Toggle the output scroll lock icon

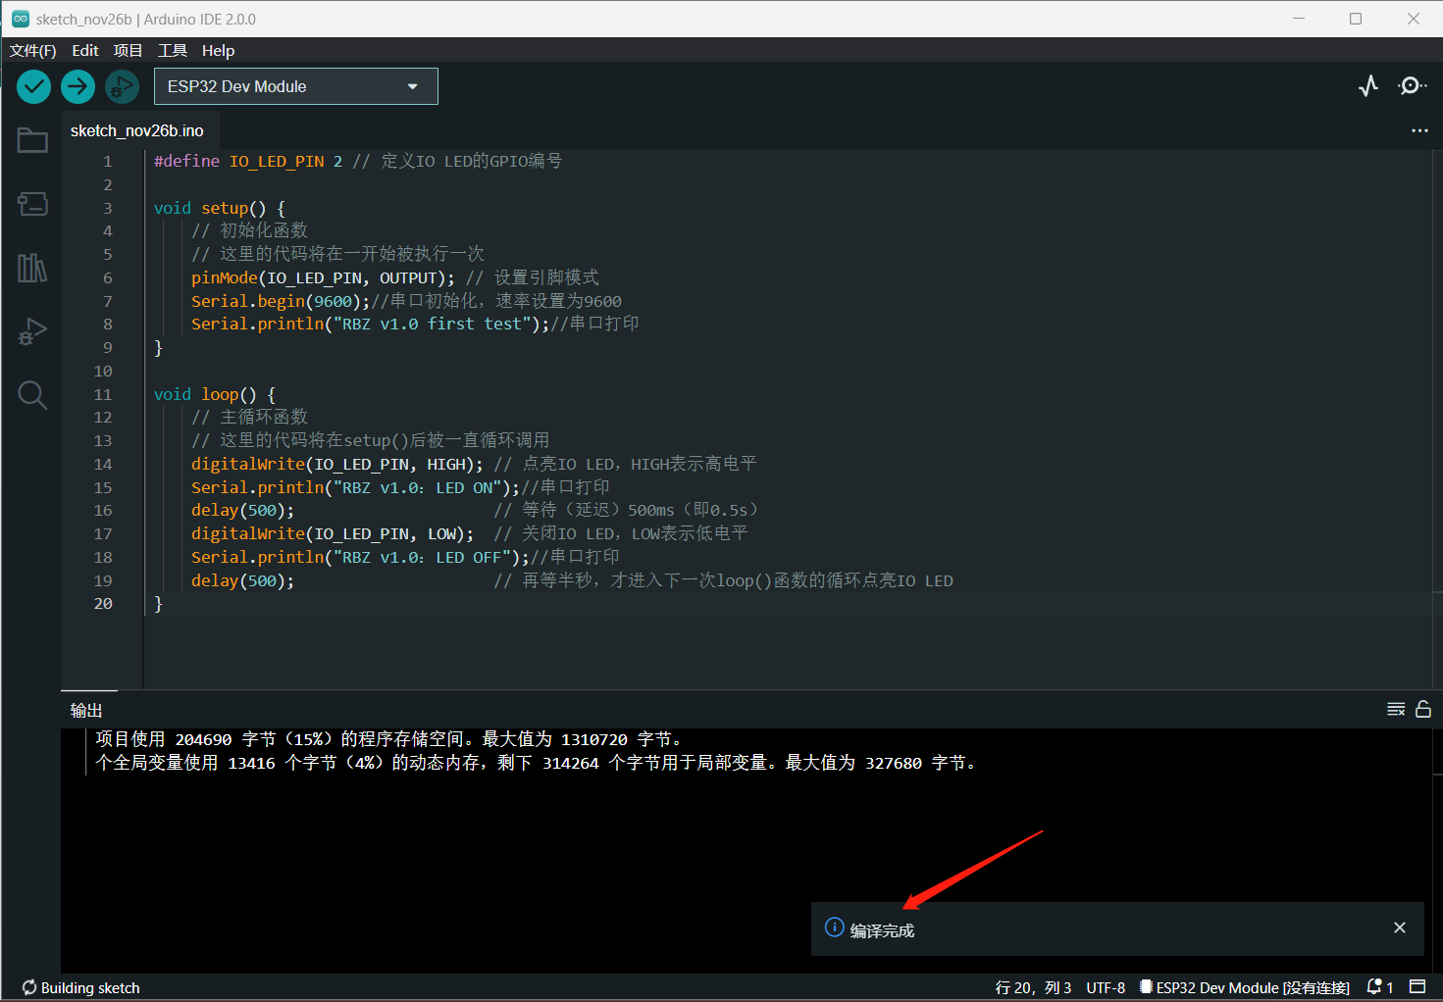pos(1423,709)
